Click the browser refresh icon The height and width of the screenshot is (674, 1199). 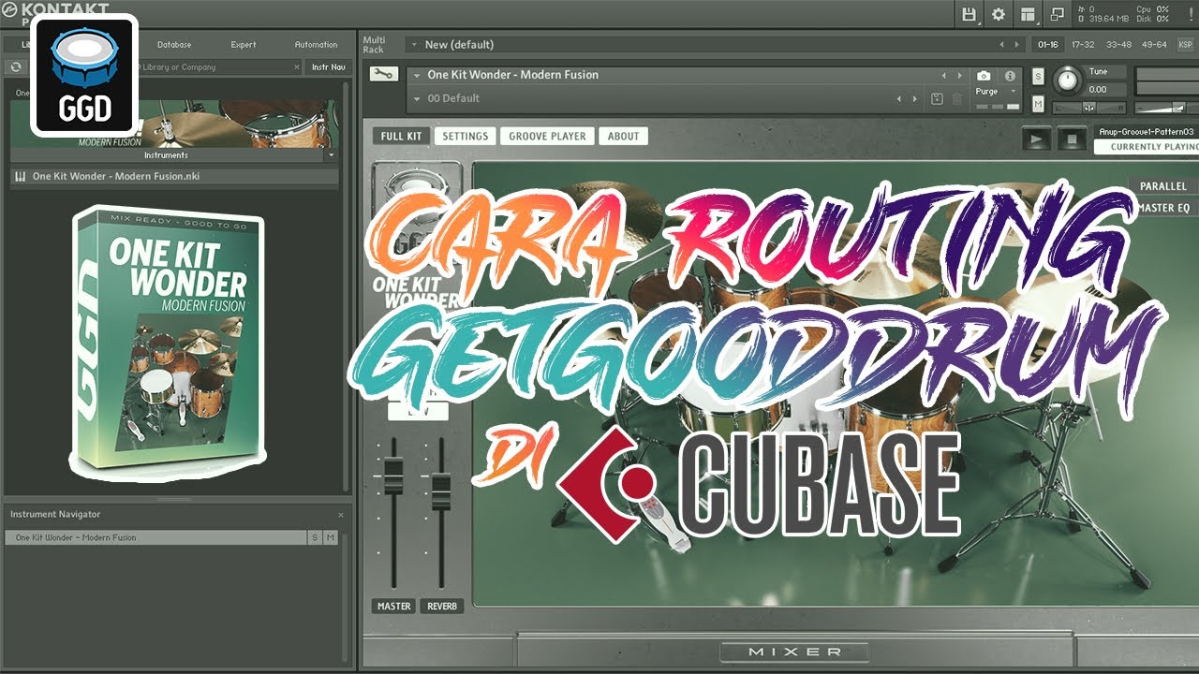16,67
